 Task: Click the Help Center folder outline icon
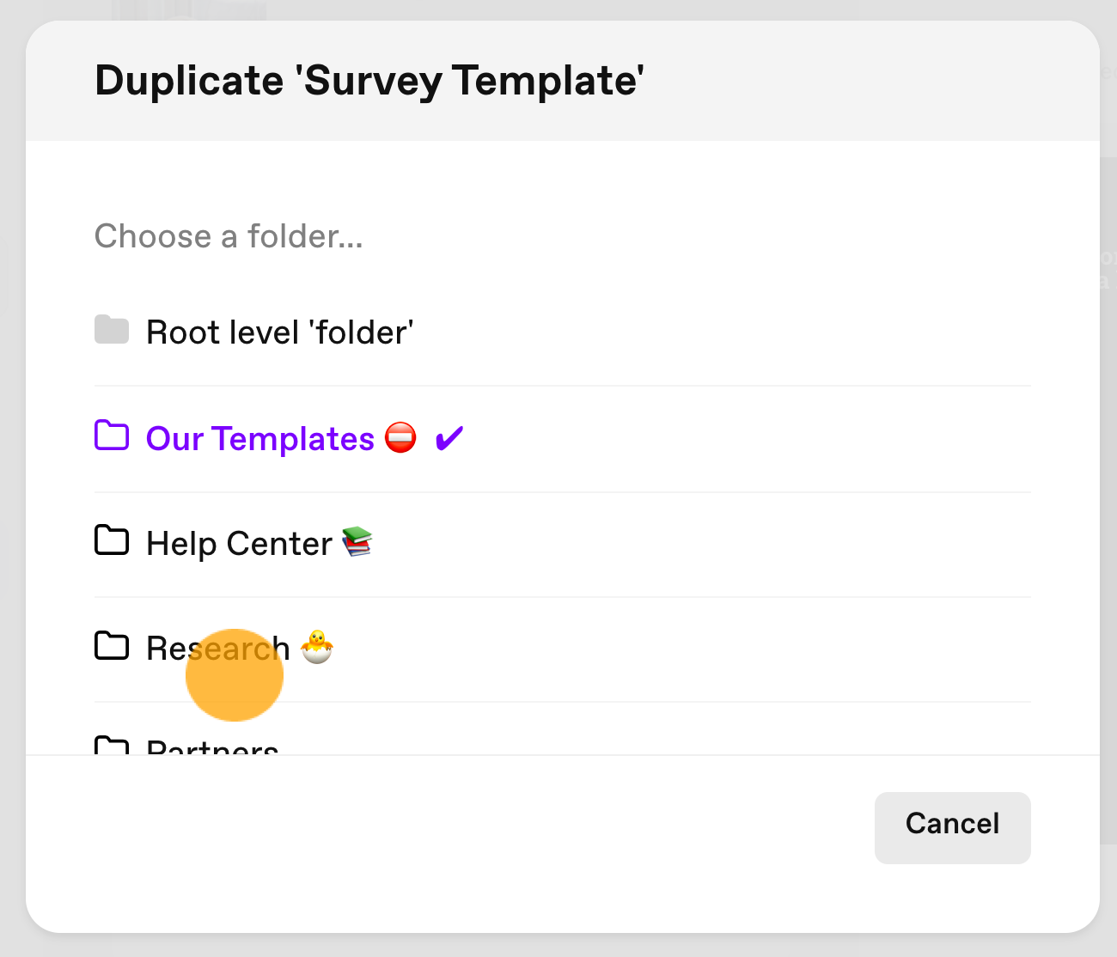click(112, 540)
